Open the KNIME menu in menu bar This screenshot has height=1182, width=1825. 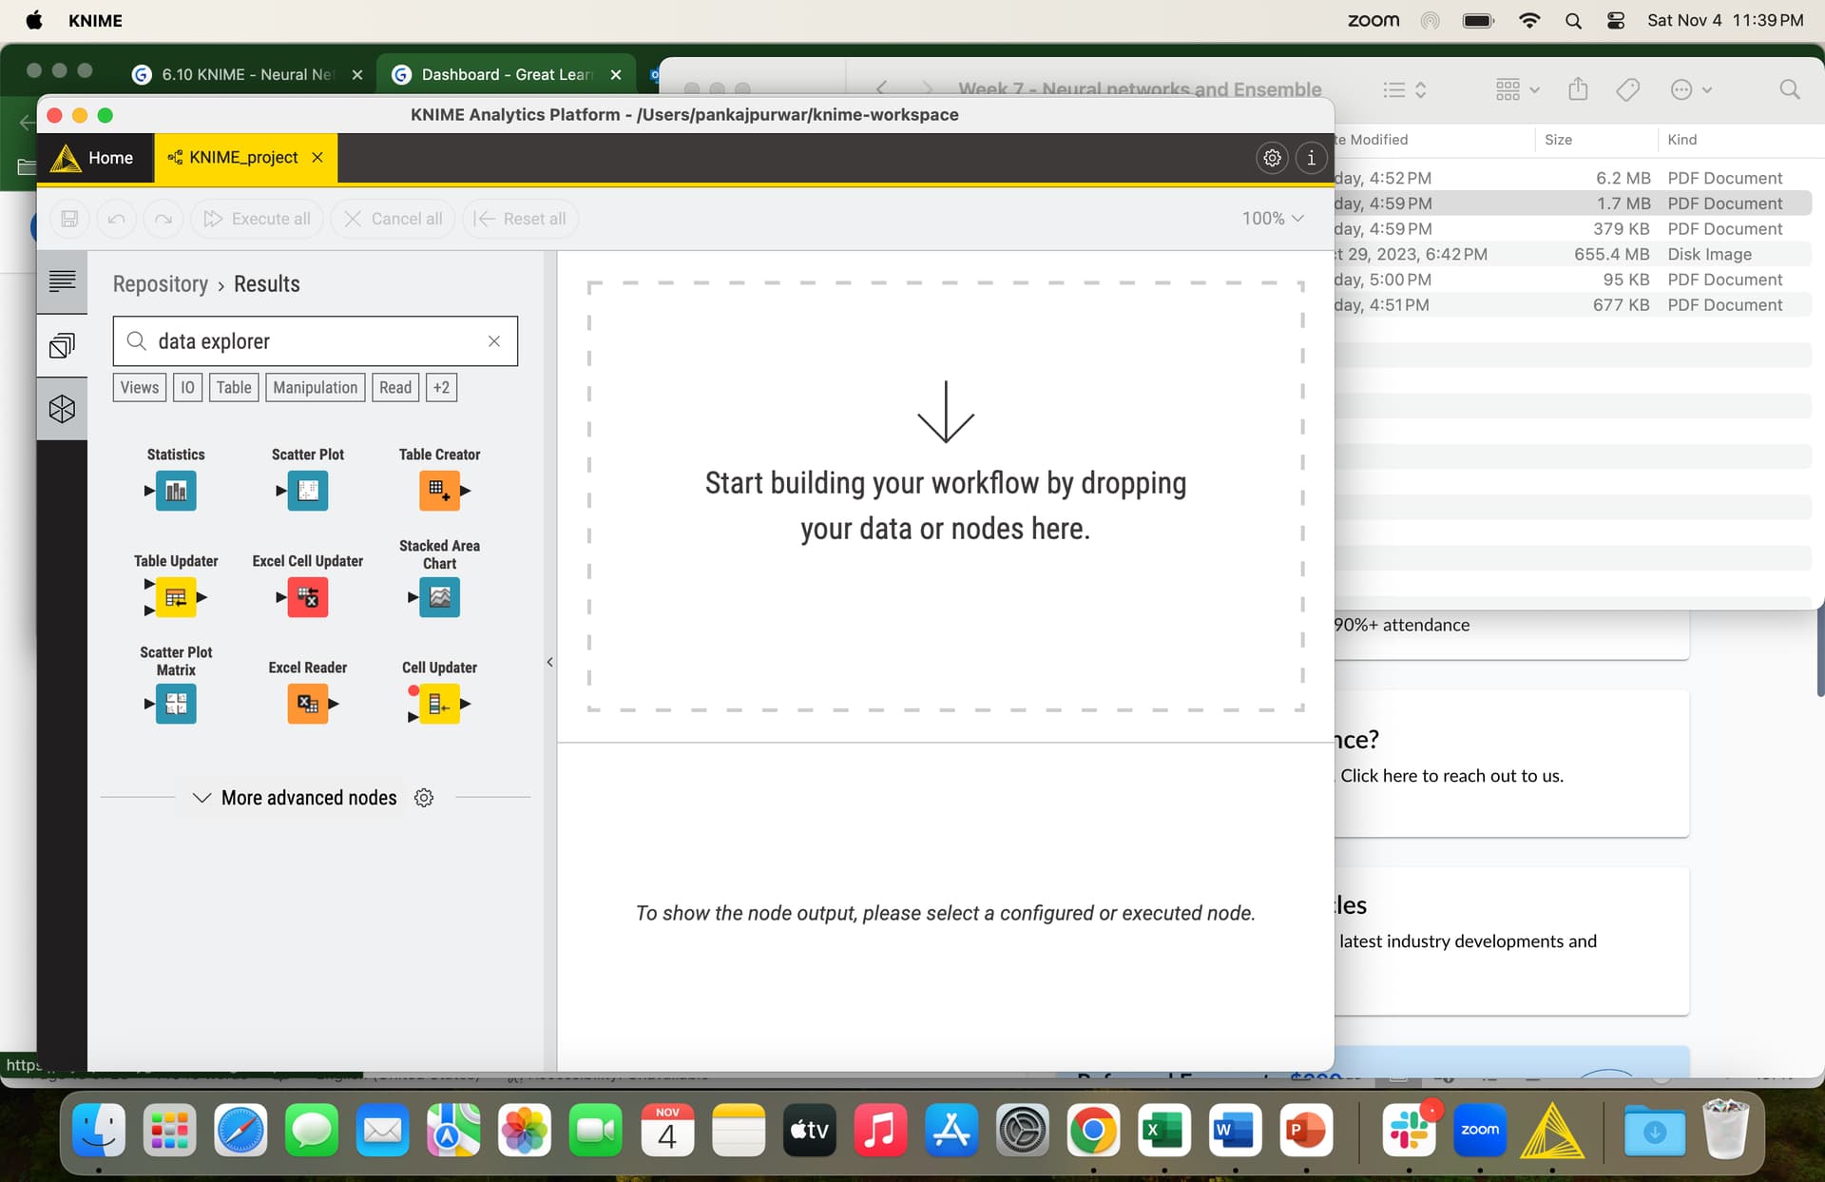(95, 21)
